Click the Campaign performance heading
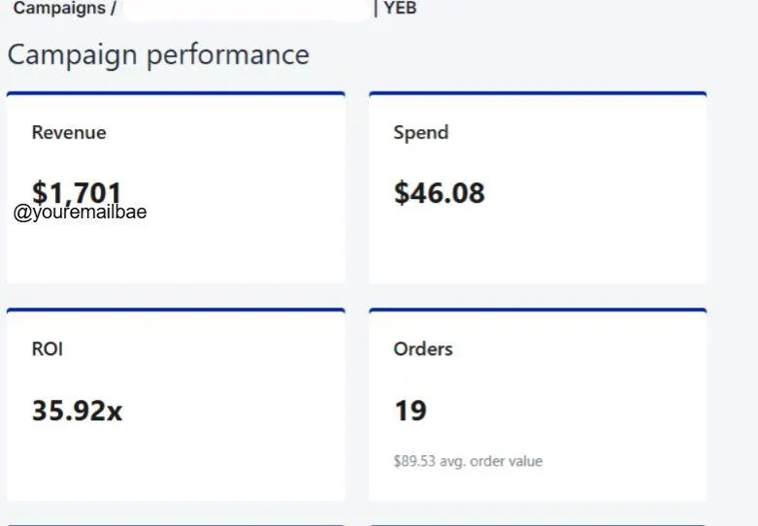The image size is (758, 526). point(158,54)
